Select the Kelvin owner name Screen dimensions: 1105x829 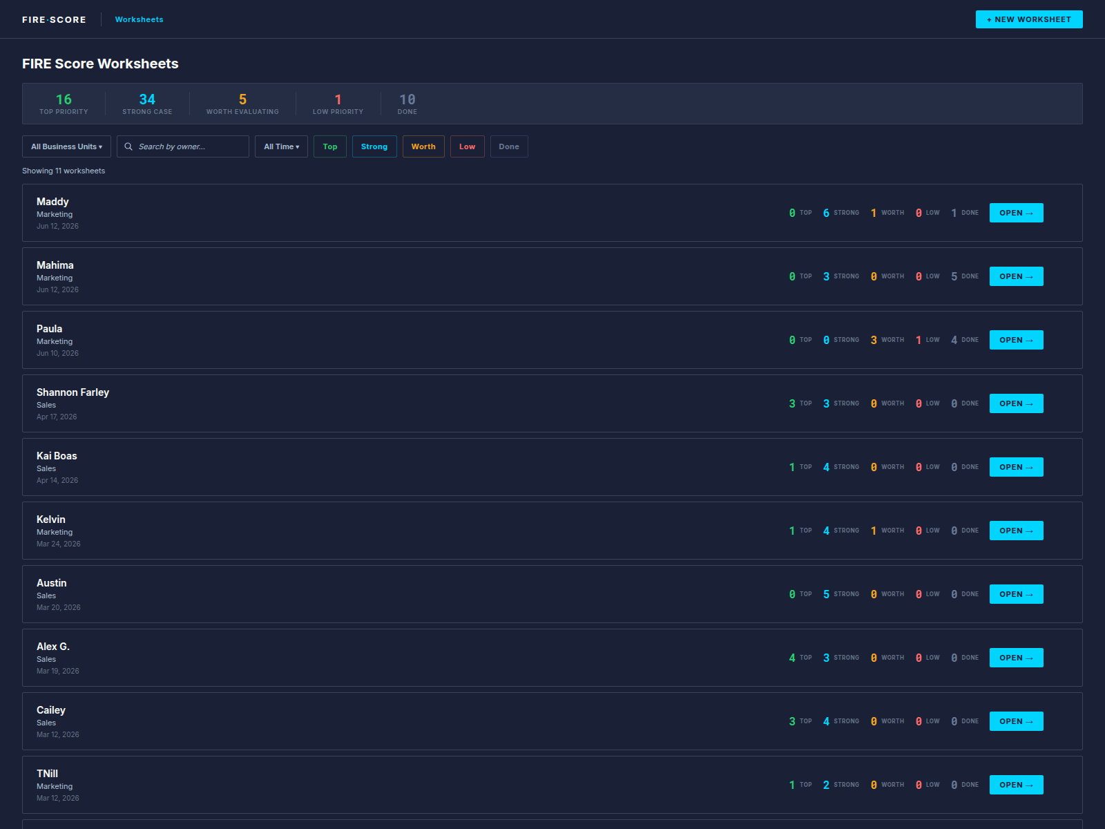pyautogui.click(x=51, y=520)
